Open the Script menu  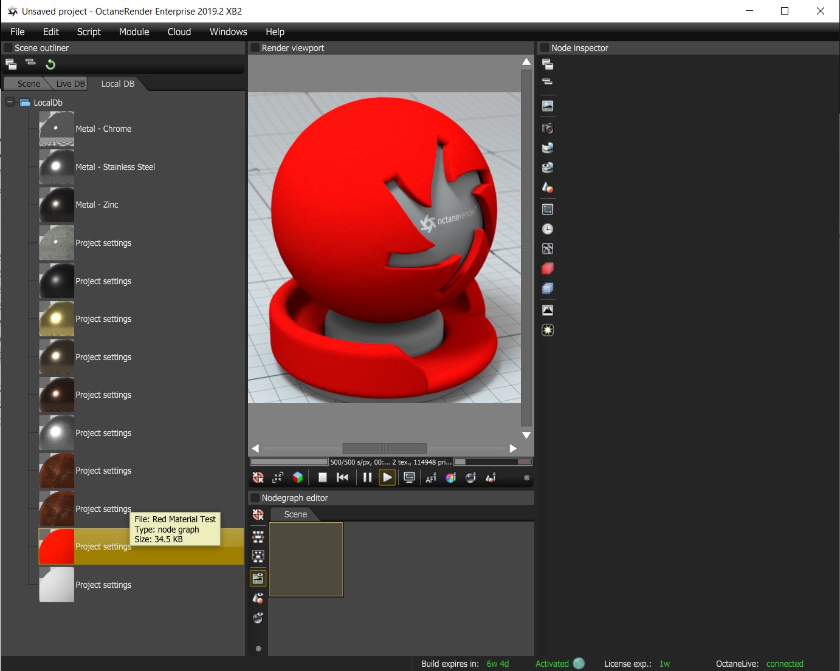click(x=89, y=32)
